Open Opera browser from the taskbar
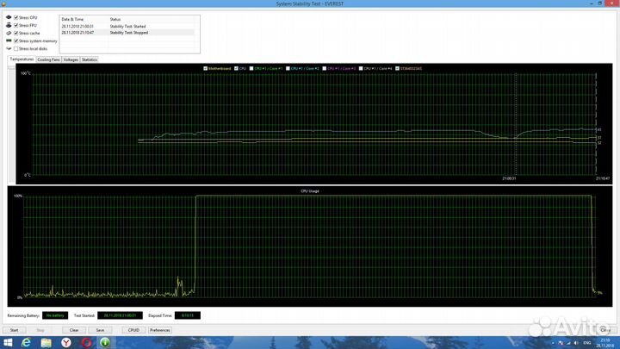This screenshot has height=349, width=620. click(86, 342)
